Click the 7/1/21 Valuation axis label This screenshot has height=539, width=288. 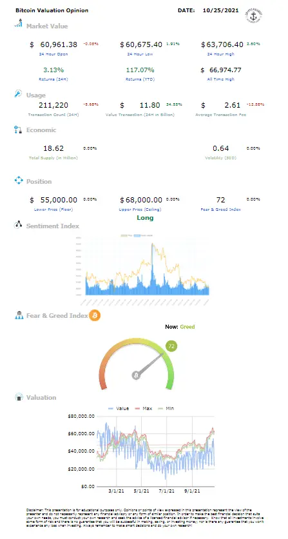(168, 491)
